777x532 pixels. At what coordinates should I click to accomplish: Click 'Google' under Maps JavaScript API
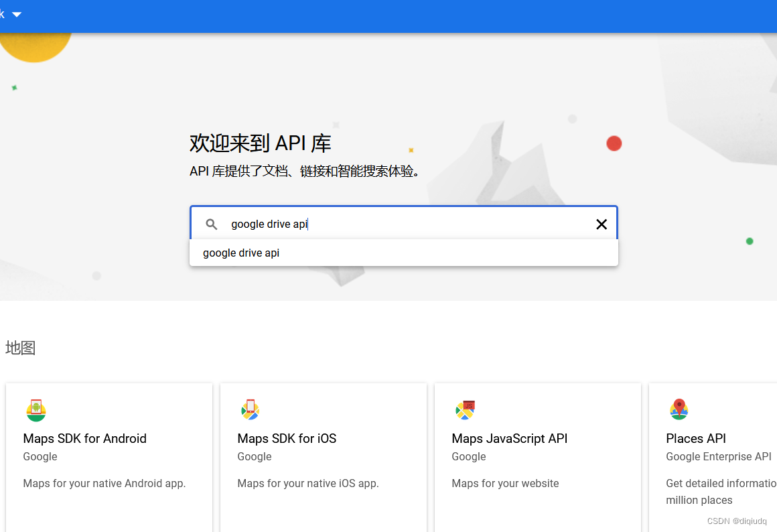point(469,457)
